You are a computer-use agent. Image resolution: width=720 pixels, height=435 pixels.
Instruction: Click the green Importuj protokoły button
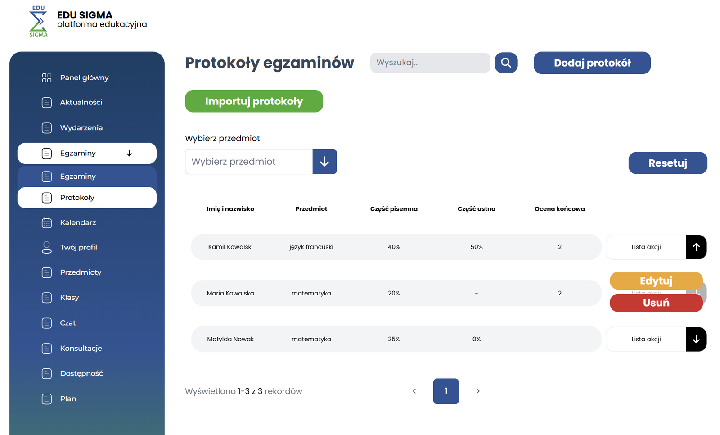[x=254, y=101]
